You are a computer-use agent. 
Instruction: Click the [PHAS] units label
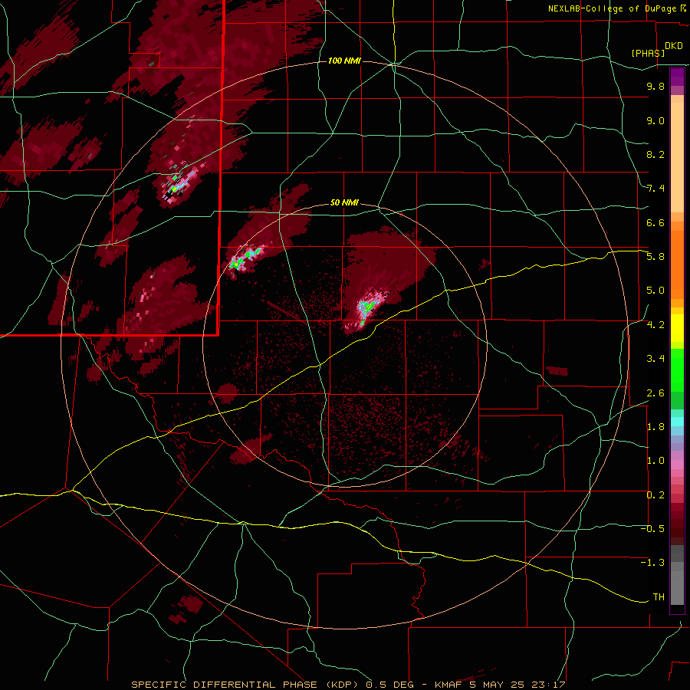648,53
